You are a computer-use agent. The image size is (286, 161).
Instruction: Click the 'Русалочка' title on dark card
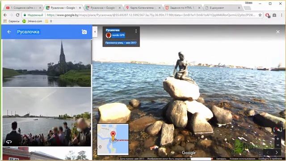113,30
